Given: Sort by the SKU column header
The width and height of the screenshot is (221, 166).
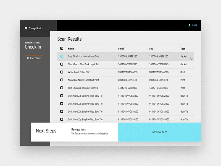Looking at the screenshot, I should [x=151, y=49].
